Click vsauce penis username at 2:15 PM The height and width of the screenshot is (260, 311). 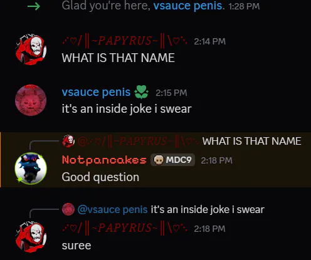click(x=96, y=92)
